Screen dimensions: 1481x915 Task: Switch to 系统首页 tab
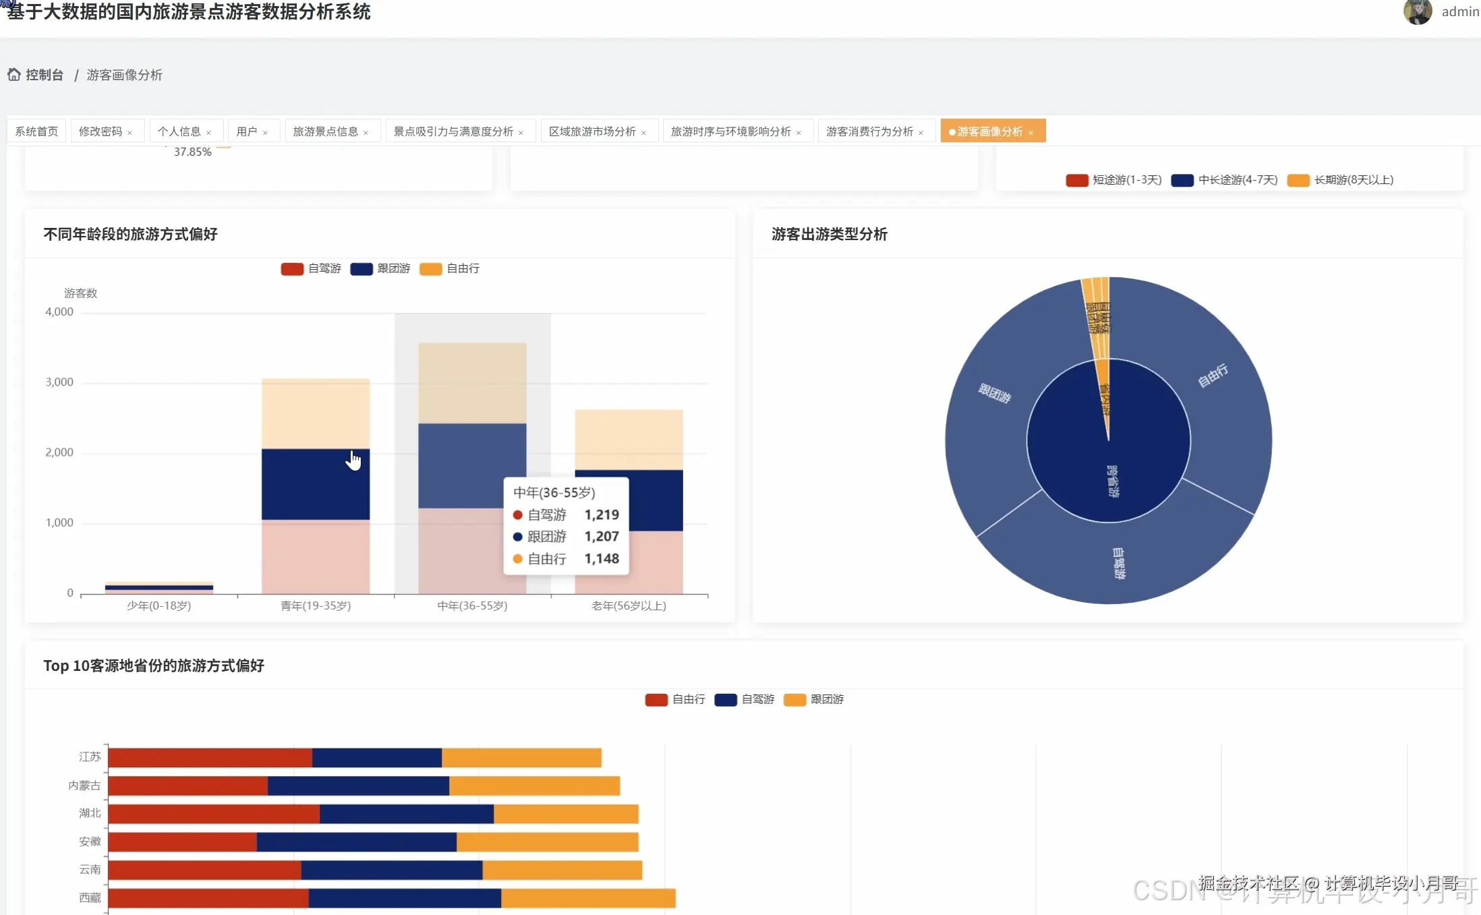[36, 131]
